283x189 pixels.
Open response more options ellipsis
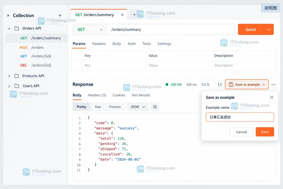pyautogui.click(x=273, y=85)
